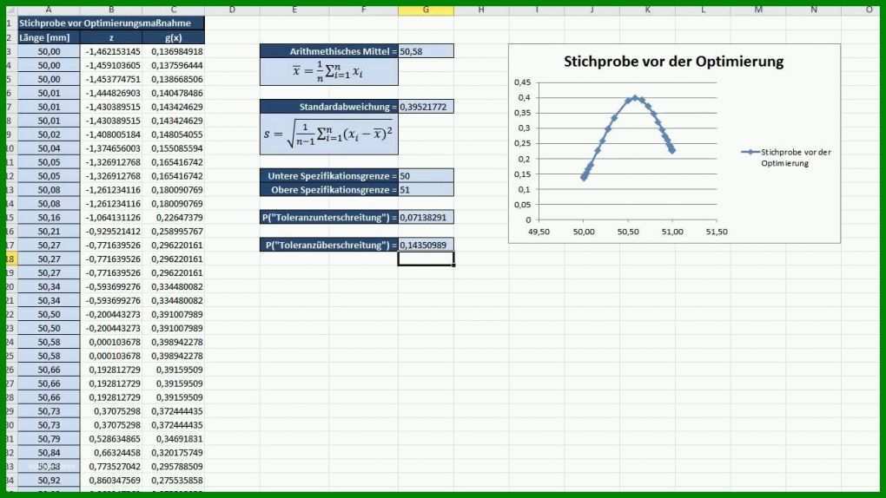Select the title cell 'Stichprobe vor Optimierungsmaßnahme'
The image size is (886, 498).
(111, 23)
